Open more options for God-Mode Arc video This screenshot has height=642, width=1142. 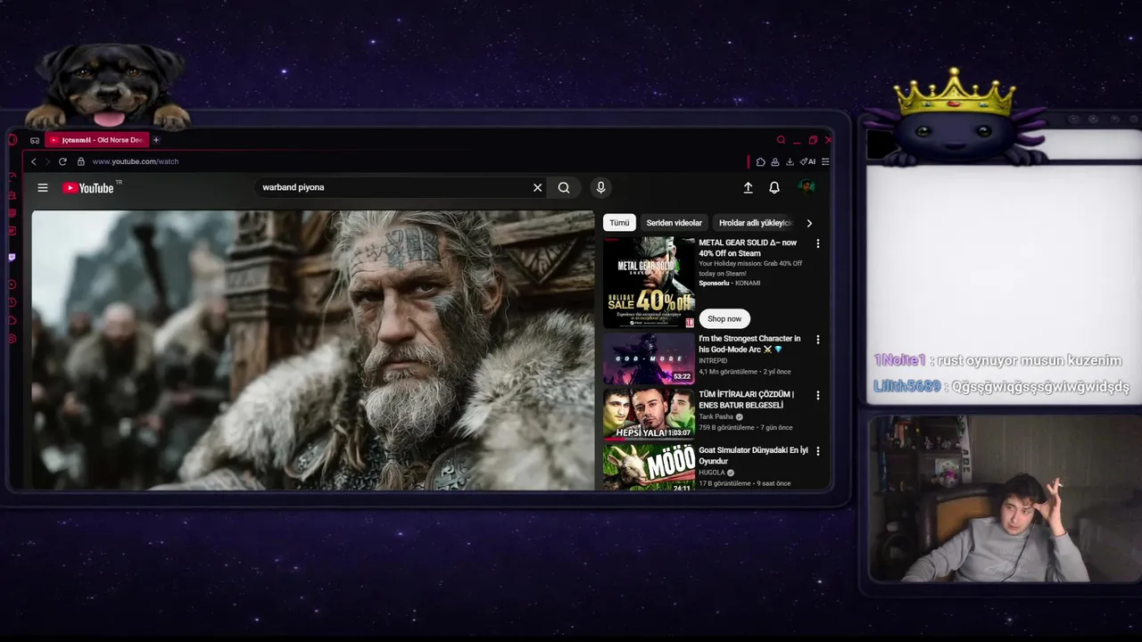(817, 340)
